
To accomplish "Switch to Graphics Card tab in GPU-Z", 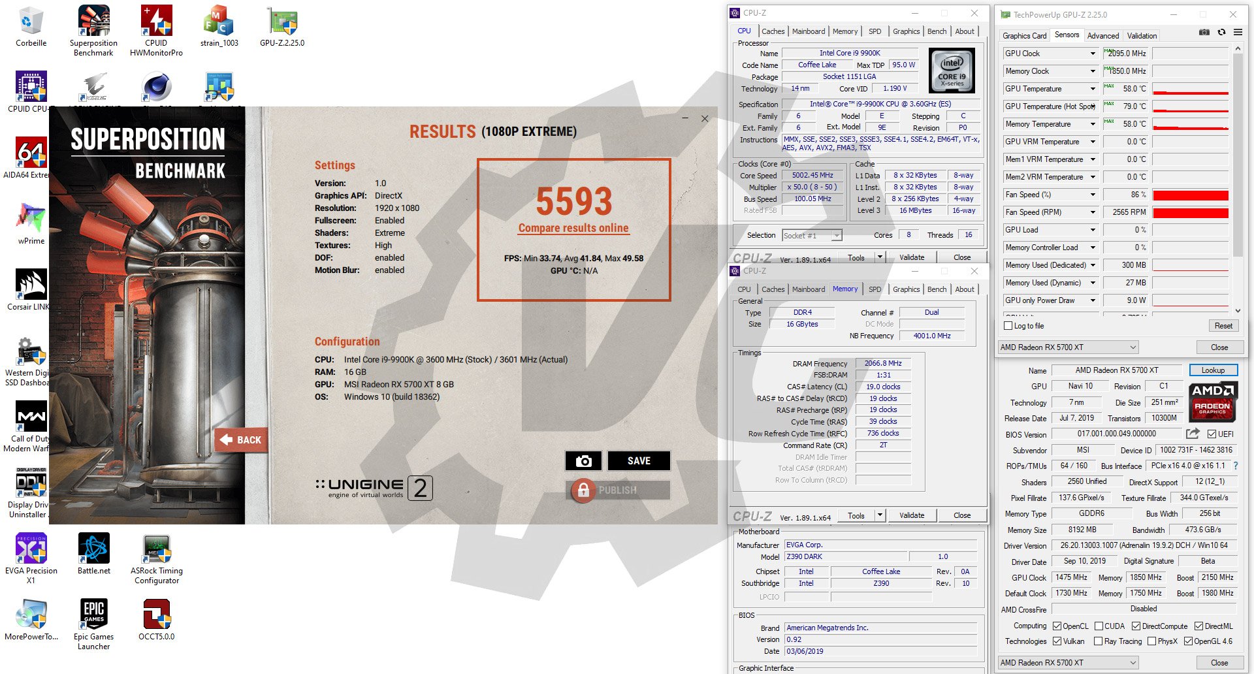I will tap(1024, 36).
